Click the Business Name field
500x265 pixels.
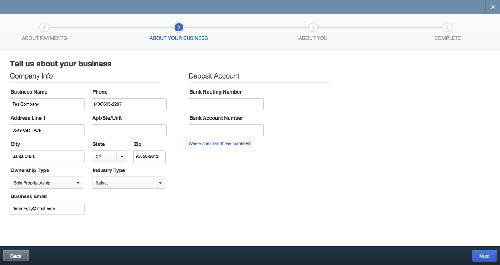(47, 104)
